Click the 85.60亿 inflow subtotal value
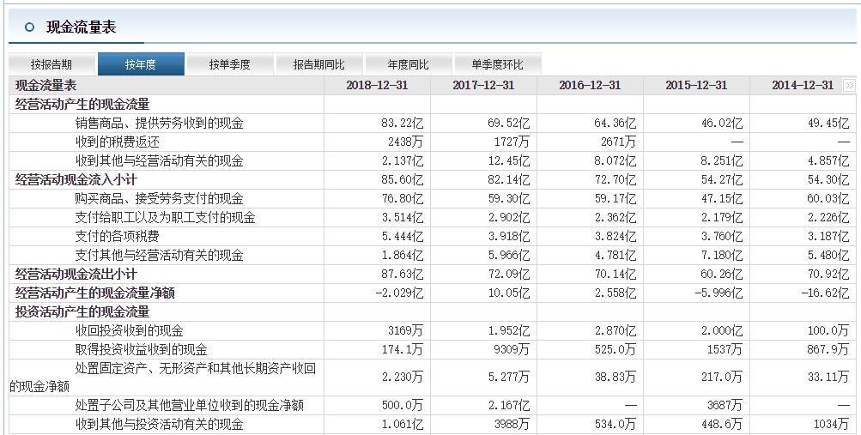 point(402,179)
